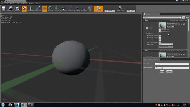
Task: Toggle Enable Collision checkbox
Action: pos(160,32)
